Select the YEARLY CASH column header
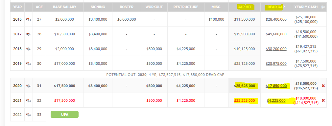Viewport: 332px width, 126px height. point(306,7)
